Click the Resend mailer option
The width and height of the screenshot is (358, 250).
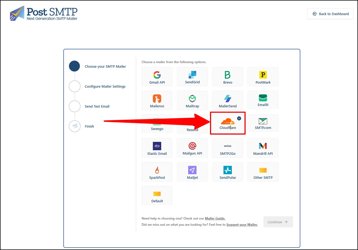tap(192, 124)
